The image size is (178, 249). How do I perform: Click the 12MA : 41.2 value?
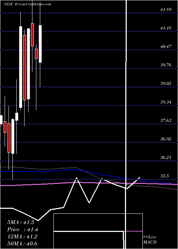pos(22,236)
